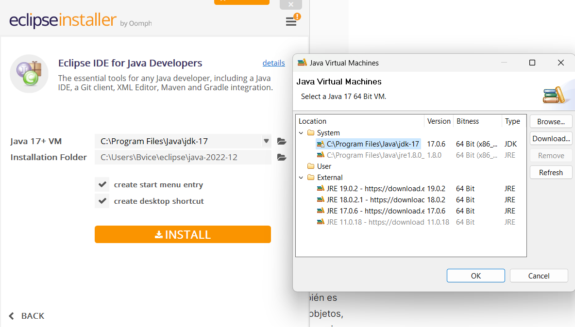This screenshot has height=327, width=575.
Task: Sort VM list by Bitness column header
Action: pyautogui.click(x=477, y=121)
